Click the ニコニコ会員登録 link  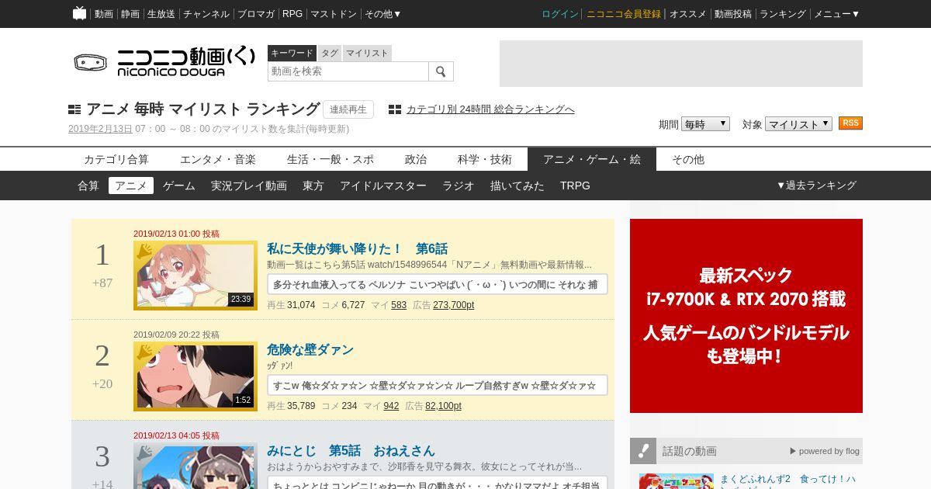624,14
